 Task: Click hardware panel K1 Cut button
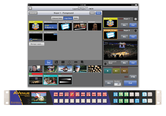(x=121, y=94)
